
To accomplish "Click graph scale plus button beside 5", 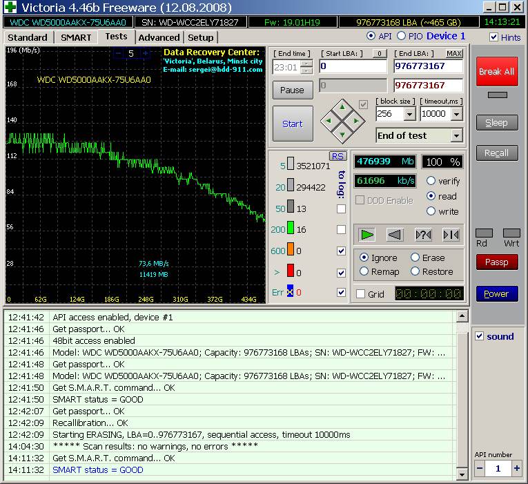I will tap(145, 53).
